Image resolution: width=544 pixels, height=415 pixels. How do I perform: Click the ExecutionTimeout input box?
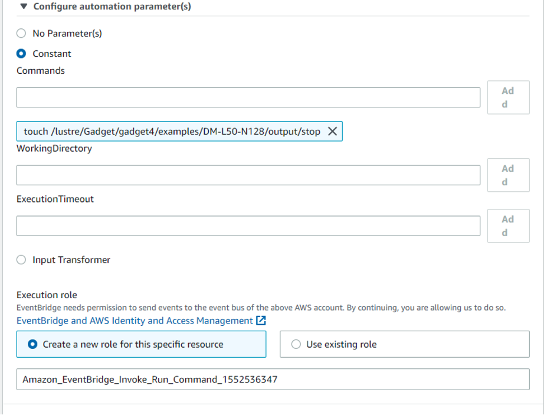[x=248, y=226]
